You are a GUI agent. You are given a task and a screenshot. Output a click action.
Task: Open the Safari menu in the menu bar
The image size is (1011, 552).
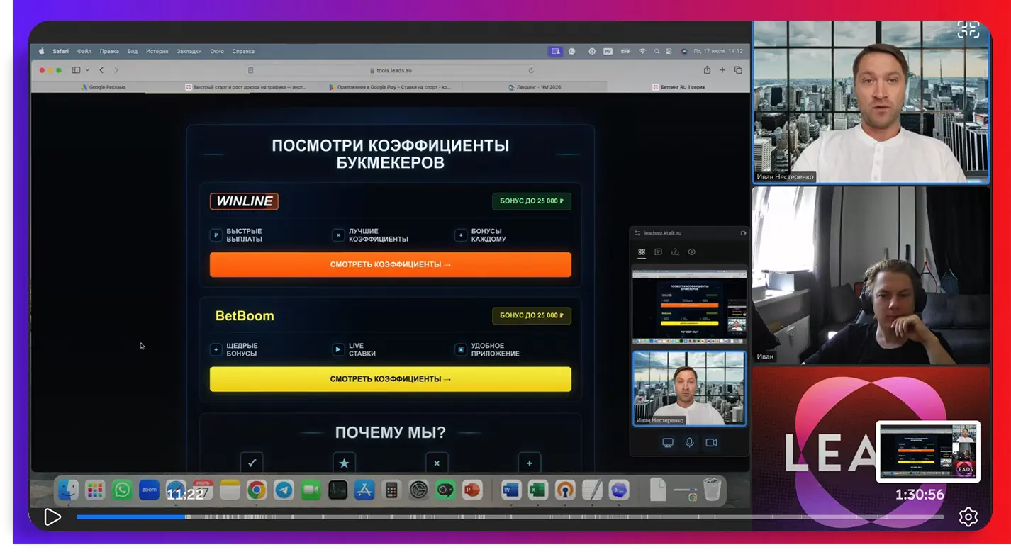(60, 51)
